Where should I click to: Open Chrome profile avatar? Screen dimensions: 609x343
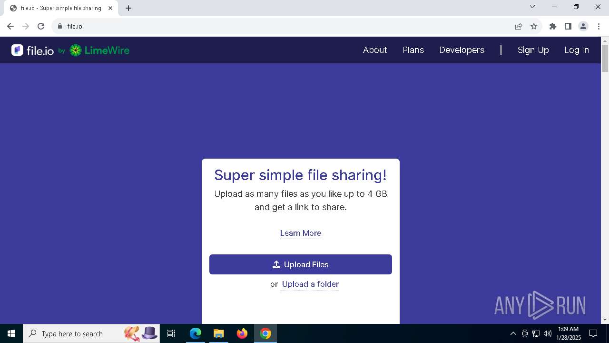click(x=583, y=26)
